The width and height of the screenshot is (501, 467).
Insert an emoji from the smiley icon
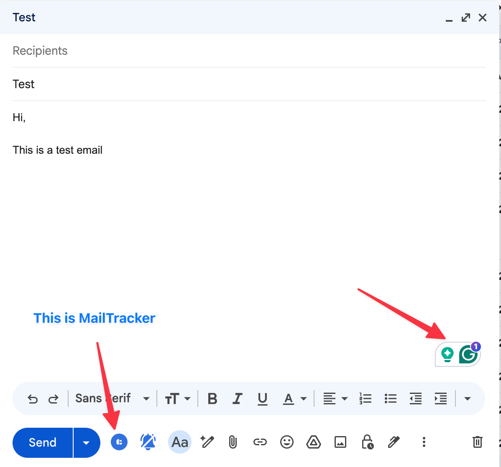[287, 442]
